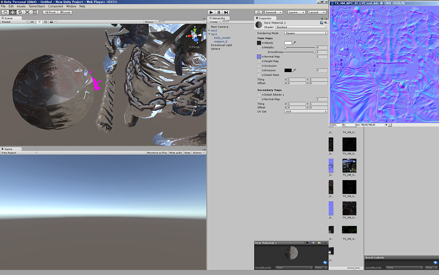Pick Albedo color with the eyedropper
Viewport: 439px width, 275px height.
(x=294, y=43)
